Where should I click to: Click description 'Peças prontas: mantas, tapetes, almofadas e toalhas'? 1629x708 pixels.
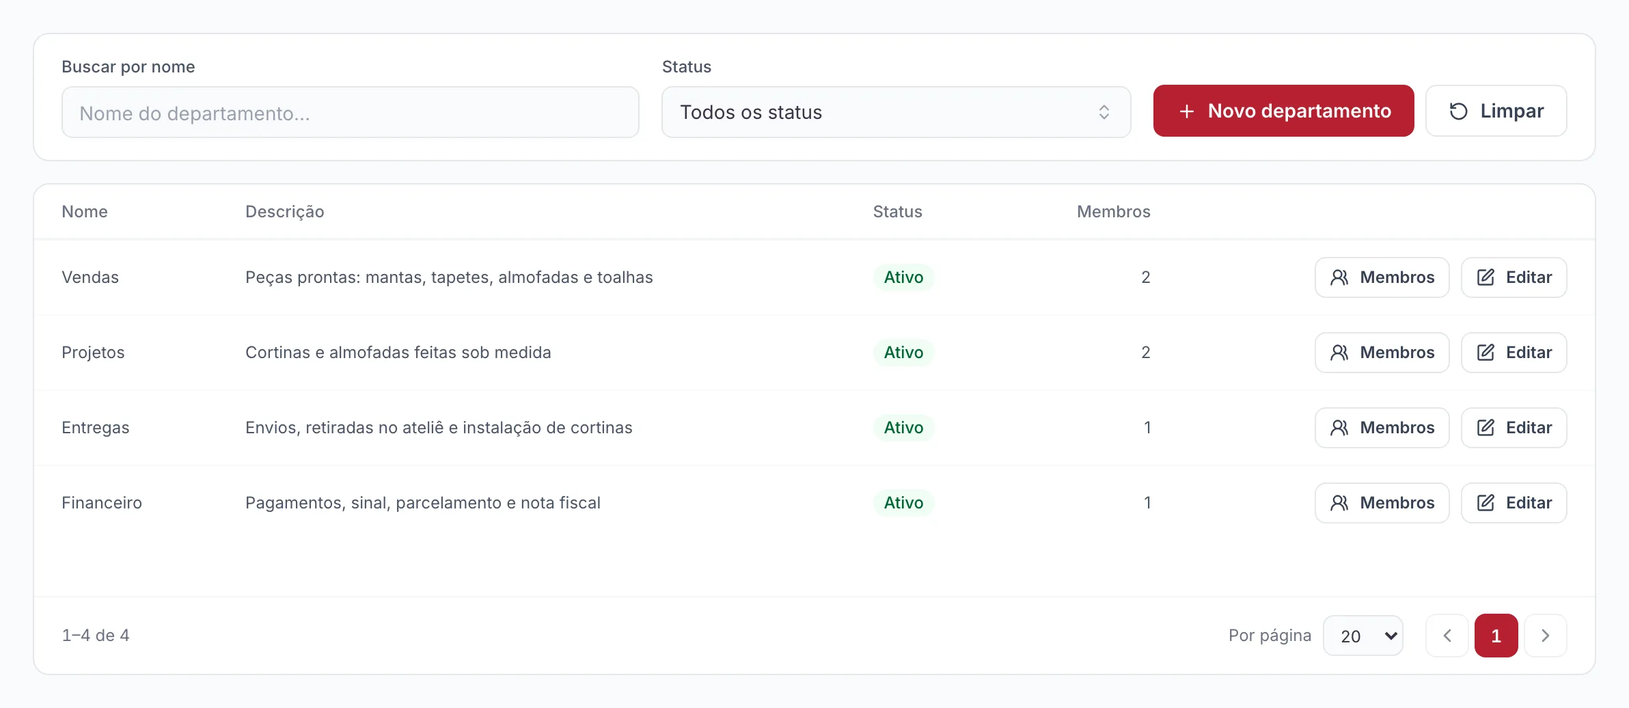449,277
